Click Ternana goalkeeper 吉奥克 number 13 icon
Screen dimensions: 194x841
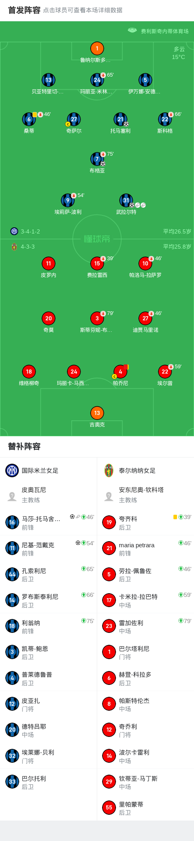97,413
